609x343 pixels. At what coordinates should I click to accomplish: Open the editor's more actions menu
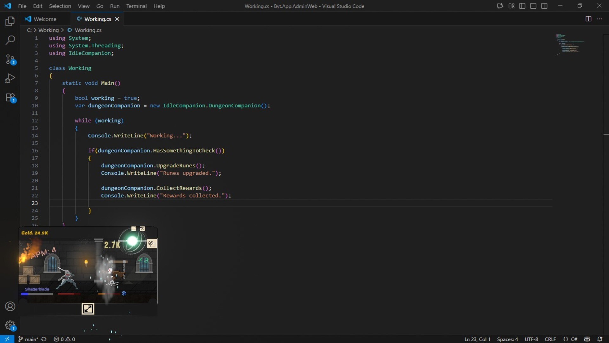coord(600,19)
